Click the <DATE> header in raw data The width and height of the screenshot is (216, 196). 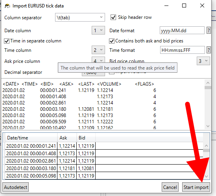(x=11, y=84)
